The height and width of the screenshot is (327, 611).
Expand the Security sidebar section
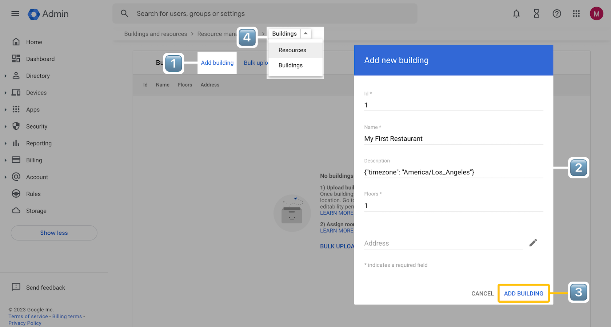click(x=5, y=126)
